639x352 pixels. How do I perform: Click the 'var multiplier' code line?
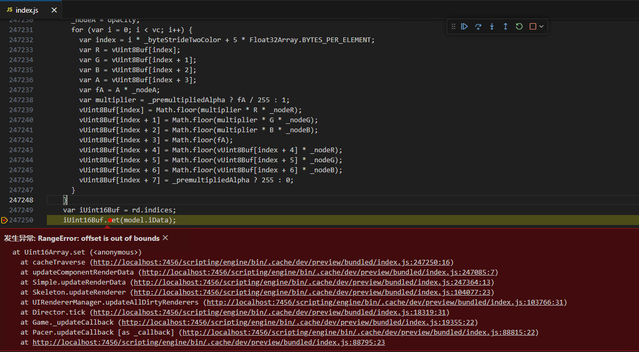[184, 100]
